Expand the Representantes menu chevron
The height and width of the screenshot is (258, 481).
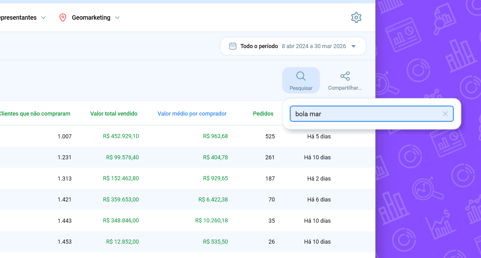(x=43, y=18)
